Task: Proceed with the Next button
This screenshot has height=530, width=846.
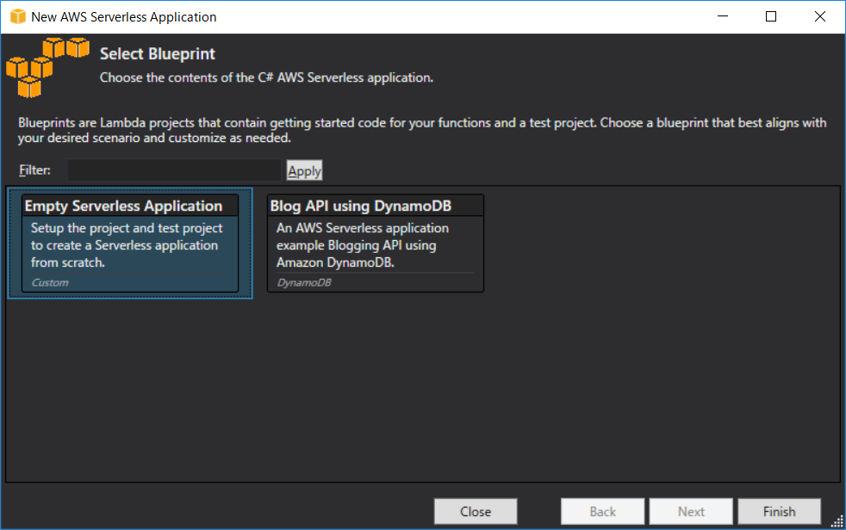Action: (691, 511)
